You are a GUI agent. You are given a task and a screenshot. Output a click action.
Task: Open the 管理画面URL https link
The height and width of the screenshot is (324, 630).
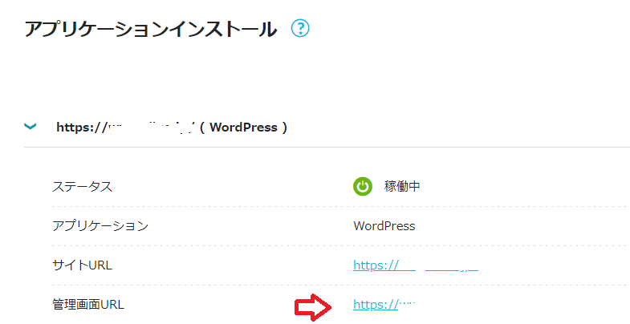[375, 304]
